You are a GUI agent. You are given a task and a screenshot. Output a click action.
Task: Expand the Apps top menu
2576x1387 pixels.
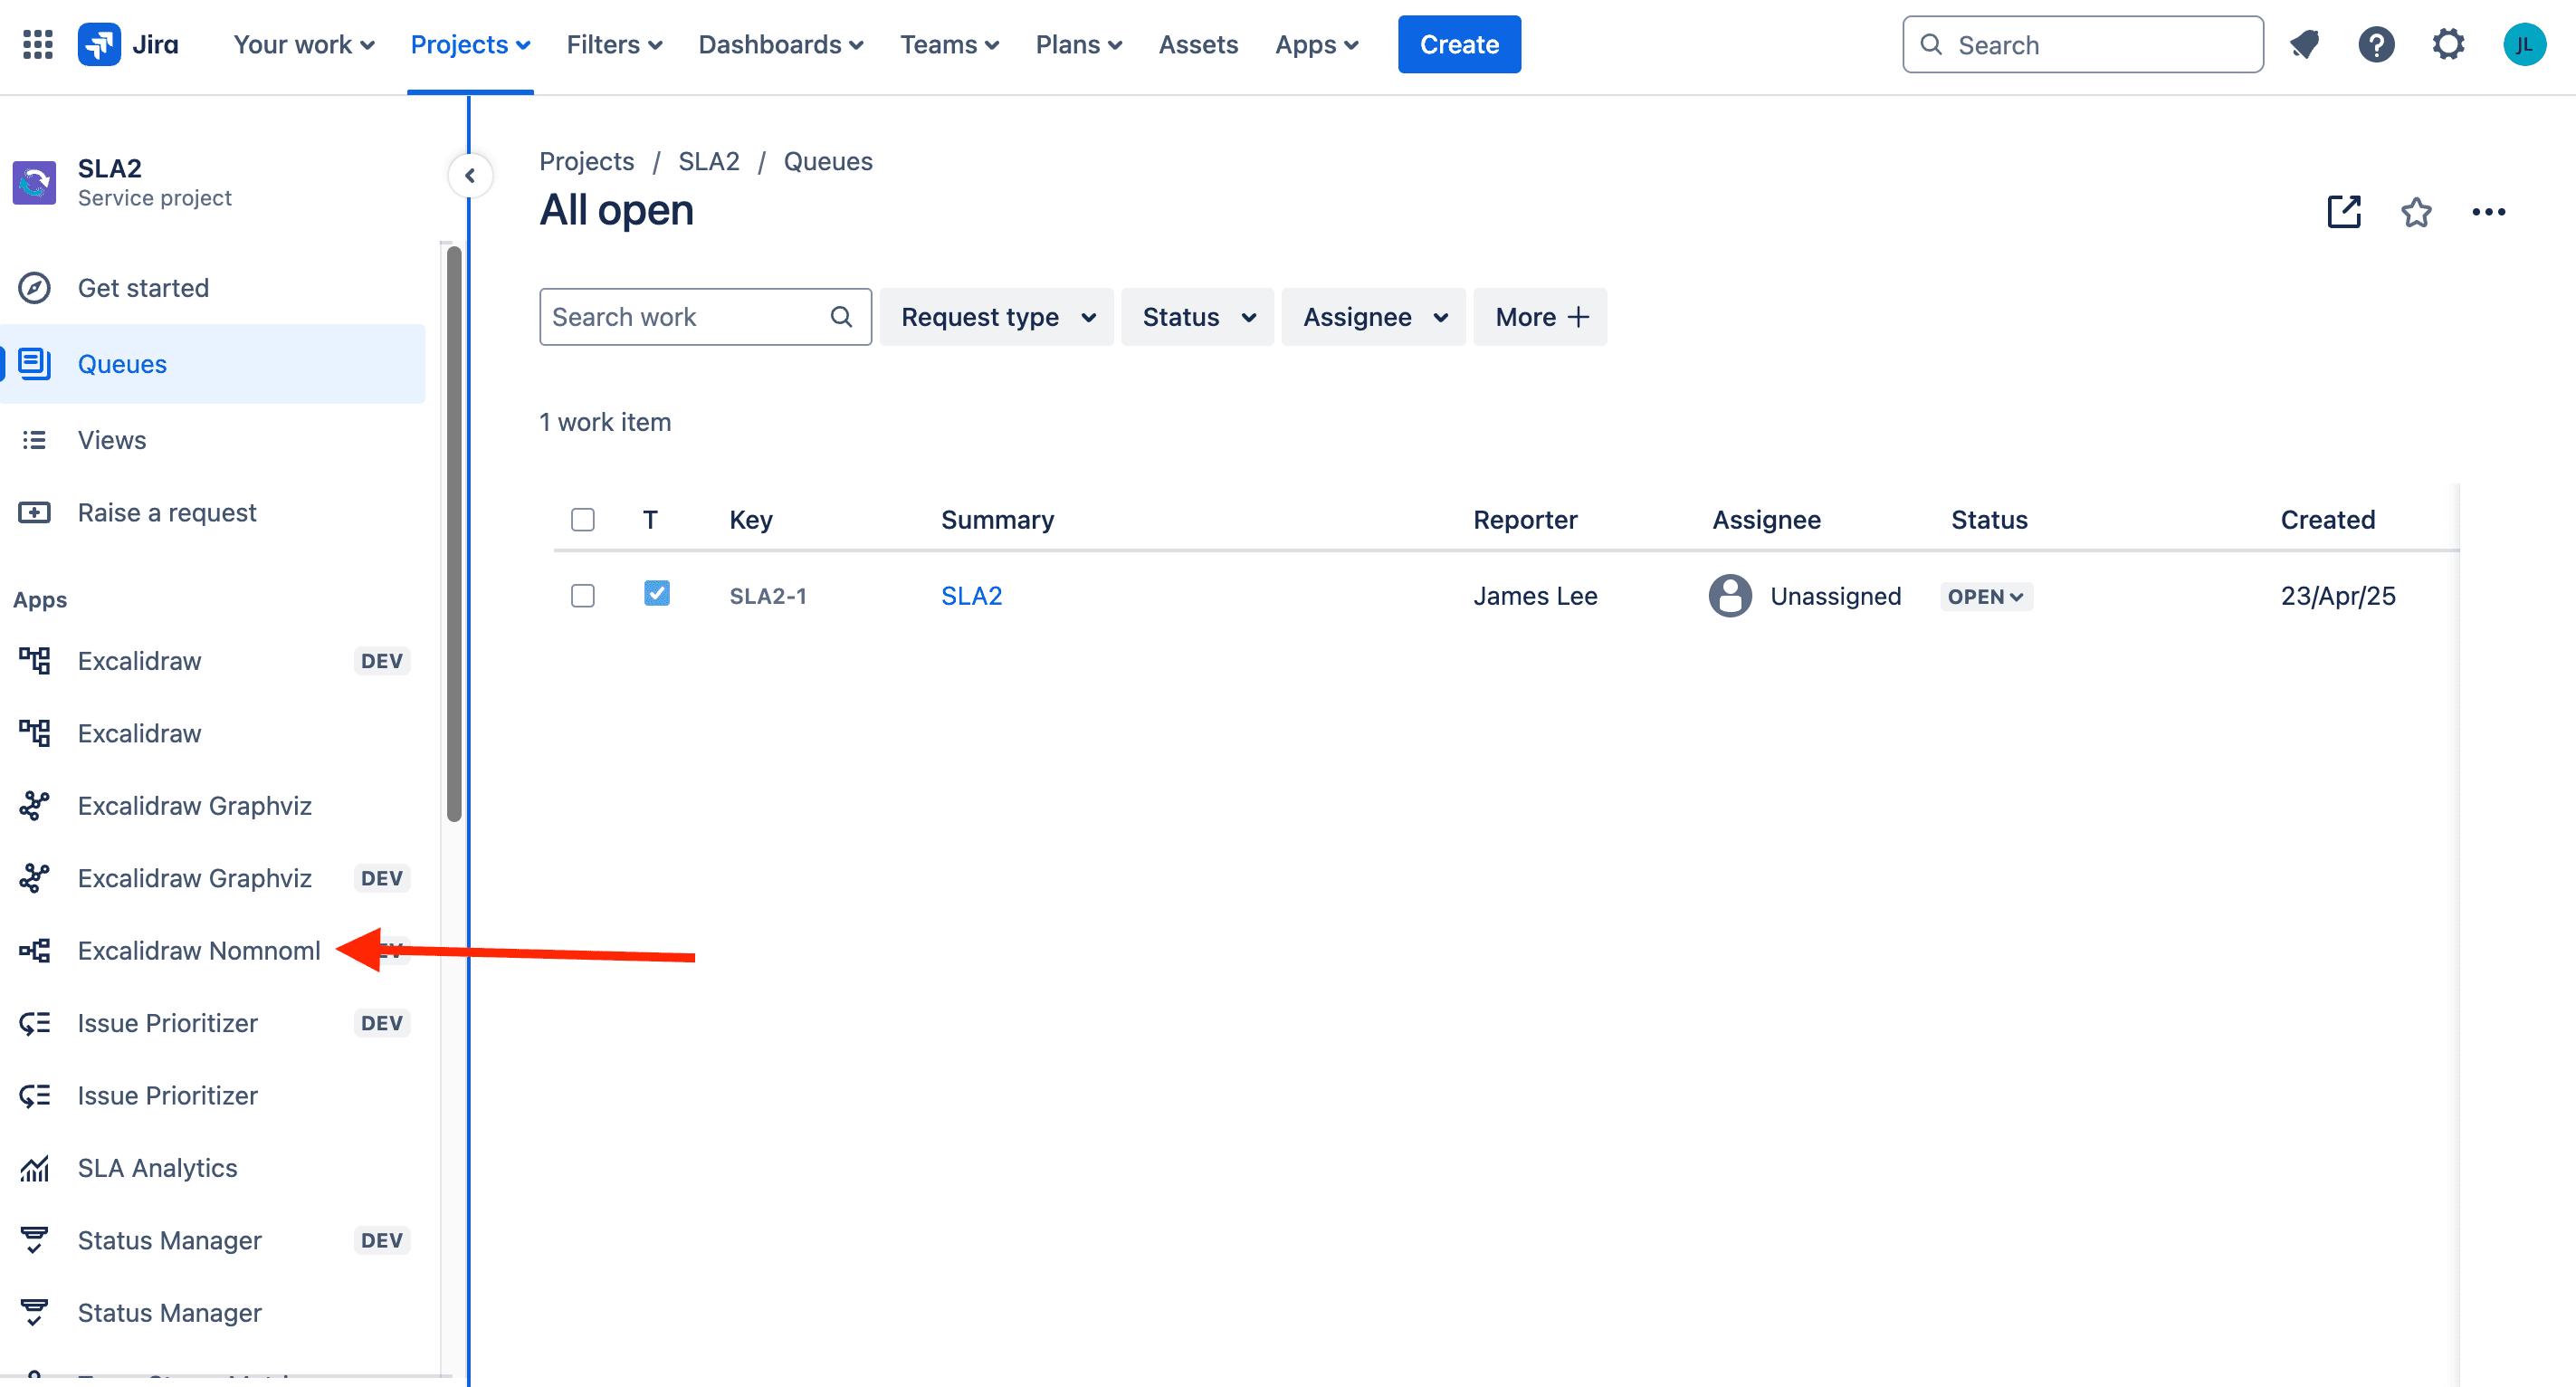pos(1316,45)
